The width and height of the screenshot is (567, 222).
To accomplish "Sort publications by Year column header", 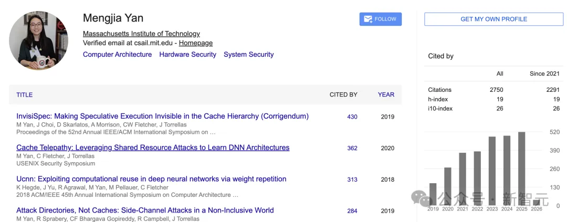I will click(386, 95).
